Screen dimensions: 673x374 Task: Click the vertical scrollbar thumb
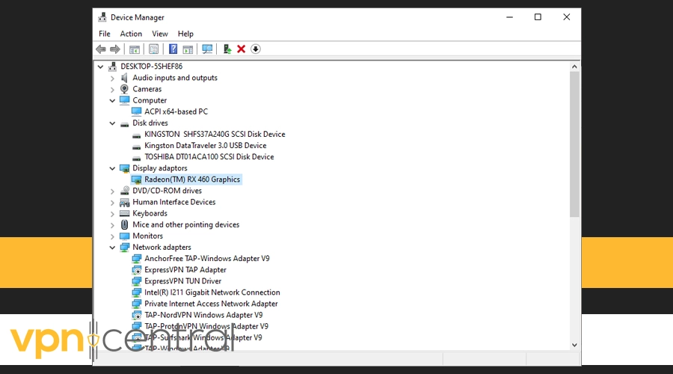coord(575,144)
